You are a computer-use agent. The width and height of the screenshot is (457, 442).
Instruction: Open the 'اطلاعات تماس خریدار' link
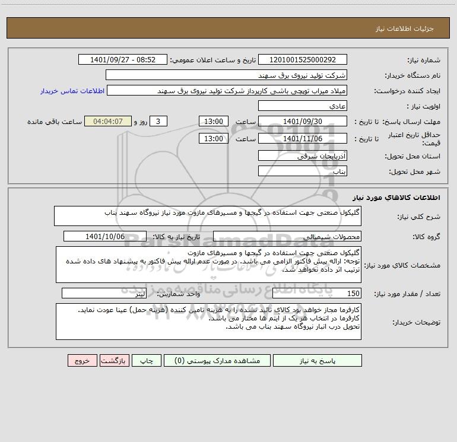72,91
